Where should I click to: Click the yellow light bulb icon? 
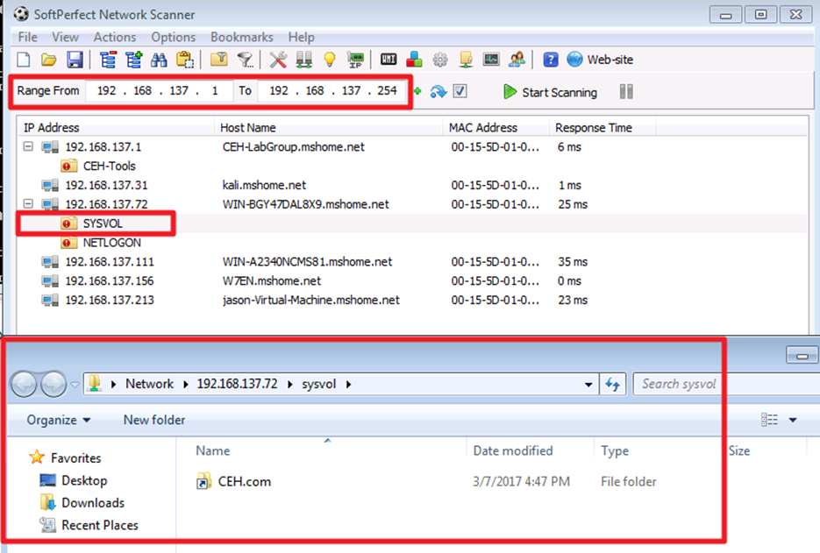point(330,60)
